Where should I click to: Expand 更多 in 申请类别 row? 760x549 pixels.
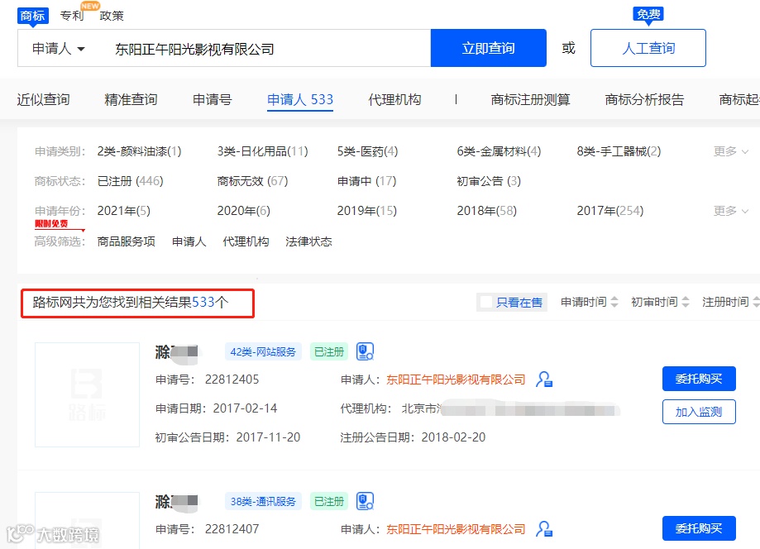[730, 151]
